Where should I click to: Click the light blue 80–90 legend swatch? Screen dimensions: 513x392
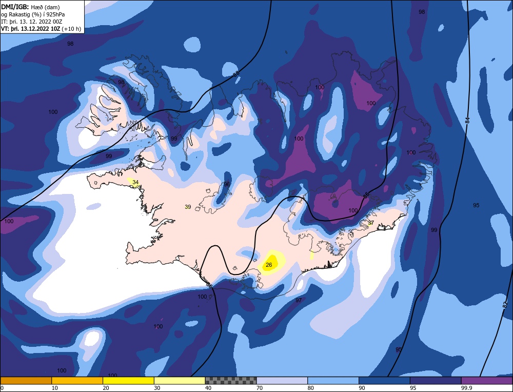333,380
